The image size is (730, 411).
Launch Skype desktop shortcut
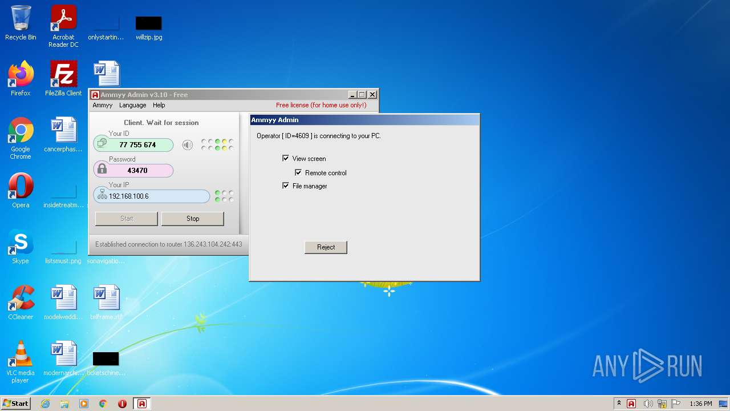pos(21,247)
